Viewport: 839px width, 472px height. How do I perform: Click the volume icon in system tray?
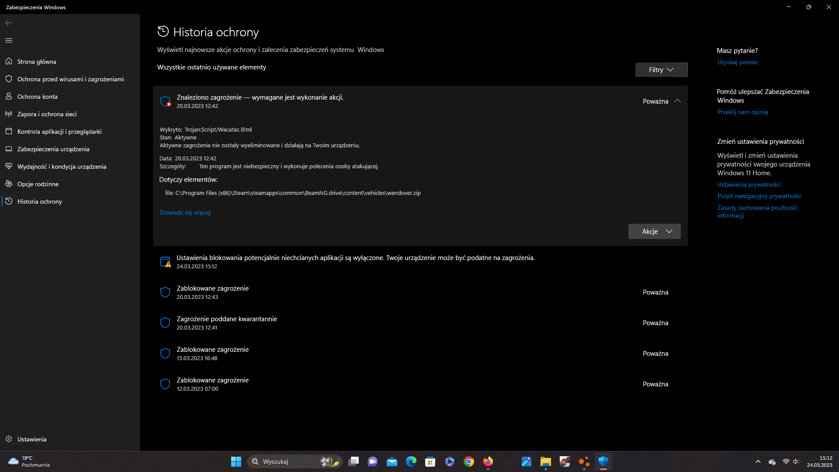pyautogui.click(x=796, y=462)
